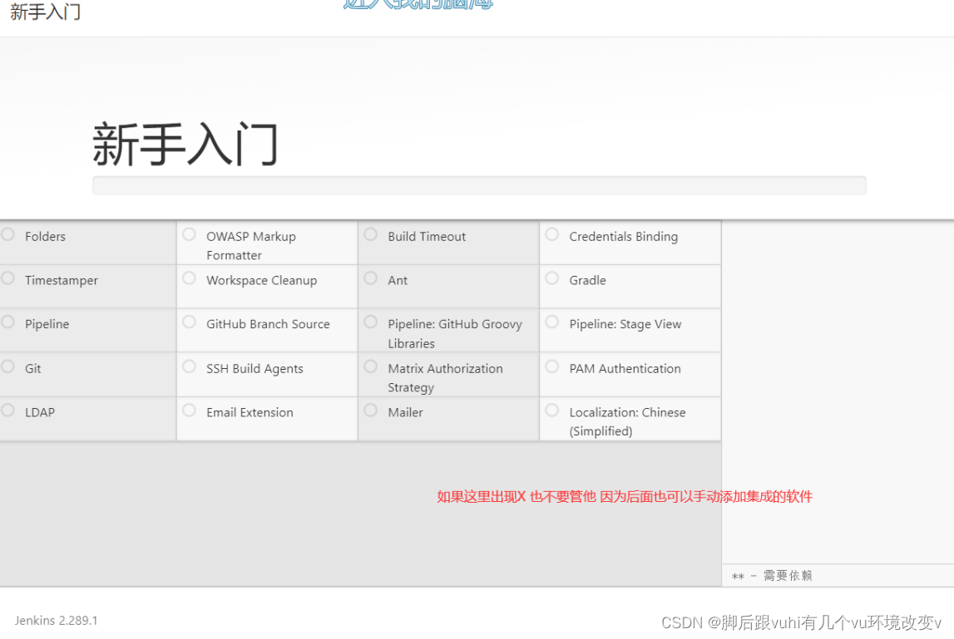Select Pipeline: Stage View plugin
The image size is (954, 639).
tap(551, 323)
